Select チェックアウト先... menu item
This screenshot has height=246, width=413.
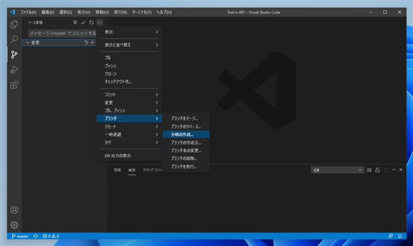tap(129, 81)
